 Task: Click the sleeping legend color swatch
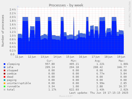(5, 64)
